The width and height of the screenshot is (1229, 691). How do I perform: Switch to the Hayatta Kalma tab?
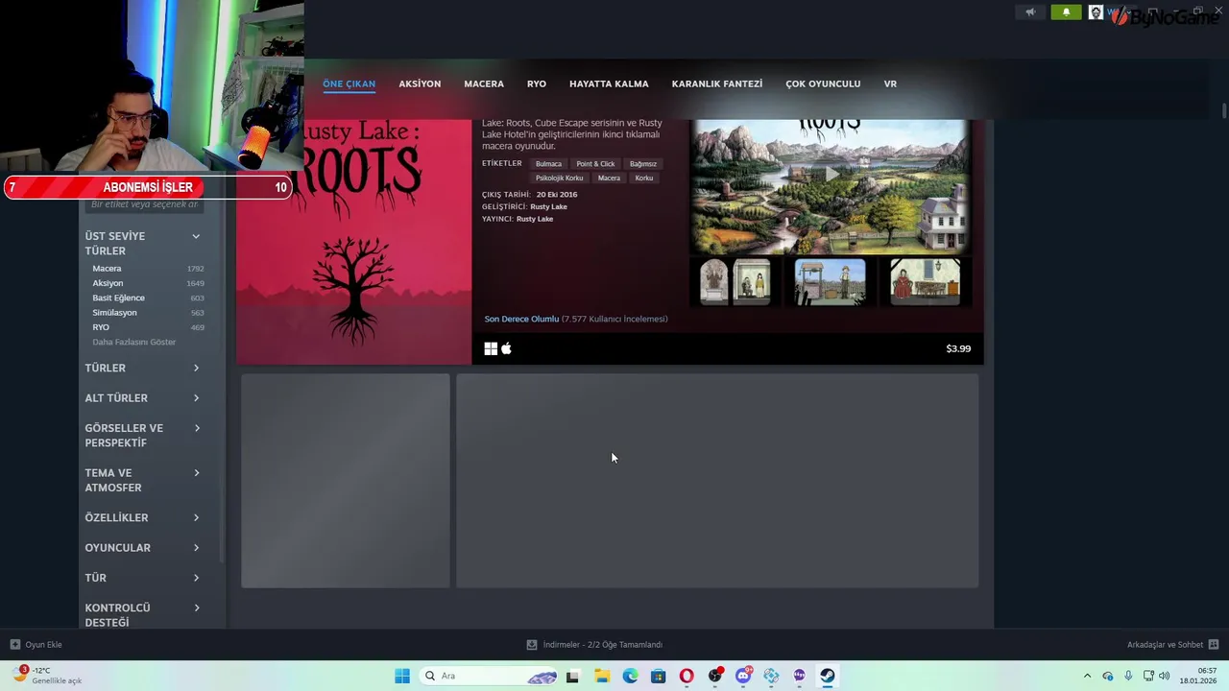tap(609, 83)
